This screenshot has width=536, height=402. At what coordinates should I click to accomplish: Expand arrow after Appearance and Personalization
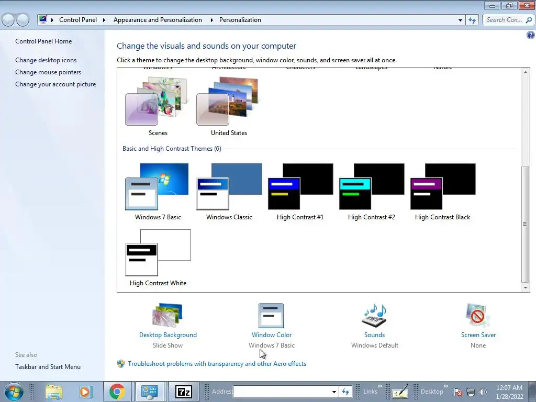click(211, 20)
